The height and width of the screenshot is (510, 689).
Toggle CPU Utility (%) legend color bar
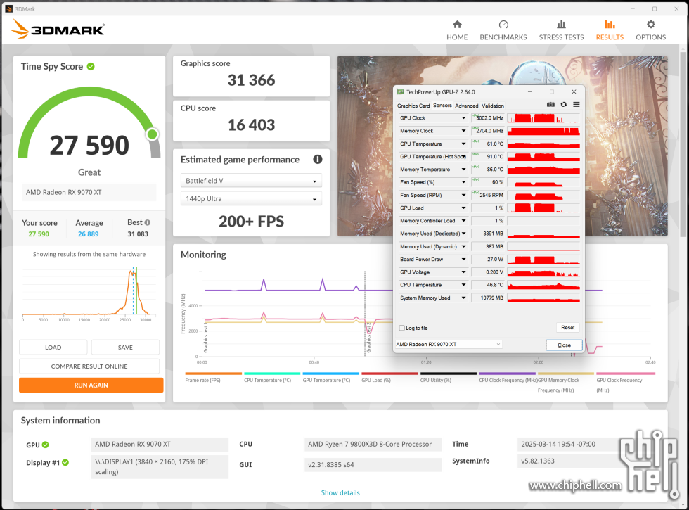(x=449, y=374)
